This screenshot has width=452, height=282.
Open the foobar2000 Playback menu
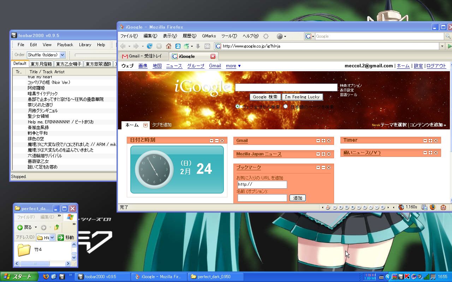(65, 45)
